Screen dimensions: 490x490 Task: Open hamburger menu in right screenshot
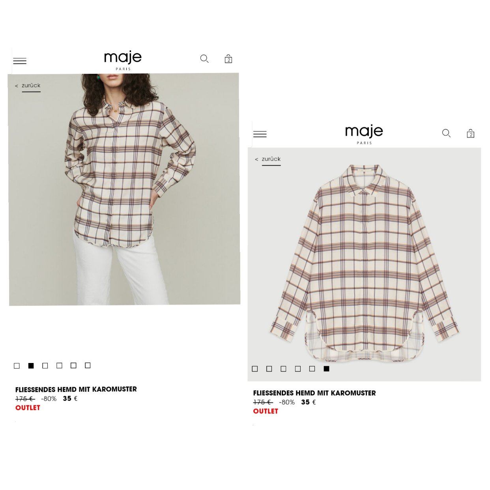[x=260, y=134]
